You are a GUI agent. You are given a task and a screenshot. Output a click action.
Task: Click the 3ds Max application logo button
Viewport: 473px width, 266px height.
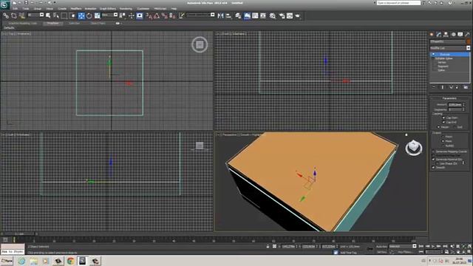pyautogui.click(x=5, y=5)
